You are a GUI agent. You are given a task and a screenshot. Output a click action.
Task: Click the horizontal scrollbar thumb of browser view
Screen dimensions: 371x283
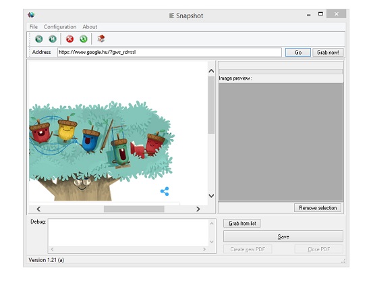click(134, 209)
